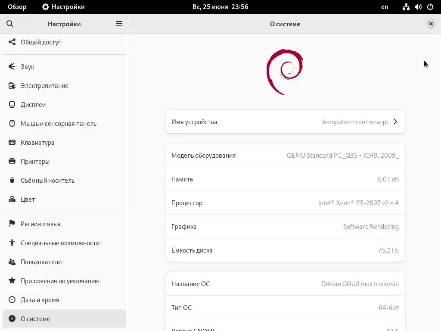Click the color circles icon beside Цвет
The image size is (441, 331).
tap(12, 199)
